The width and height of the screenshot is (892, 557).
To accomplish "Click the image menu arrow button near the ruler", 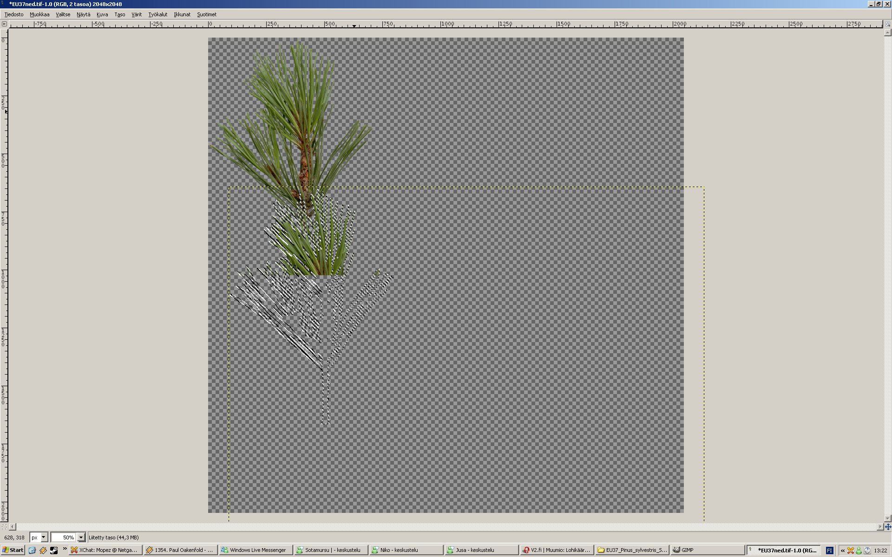I will 4,24.
